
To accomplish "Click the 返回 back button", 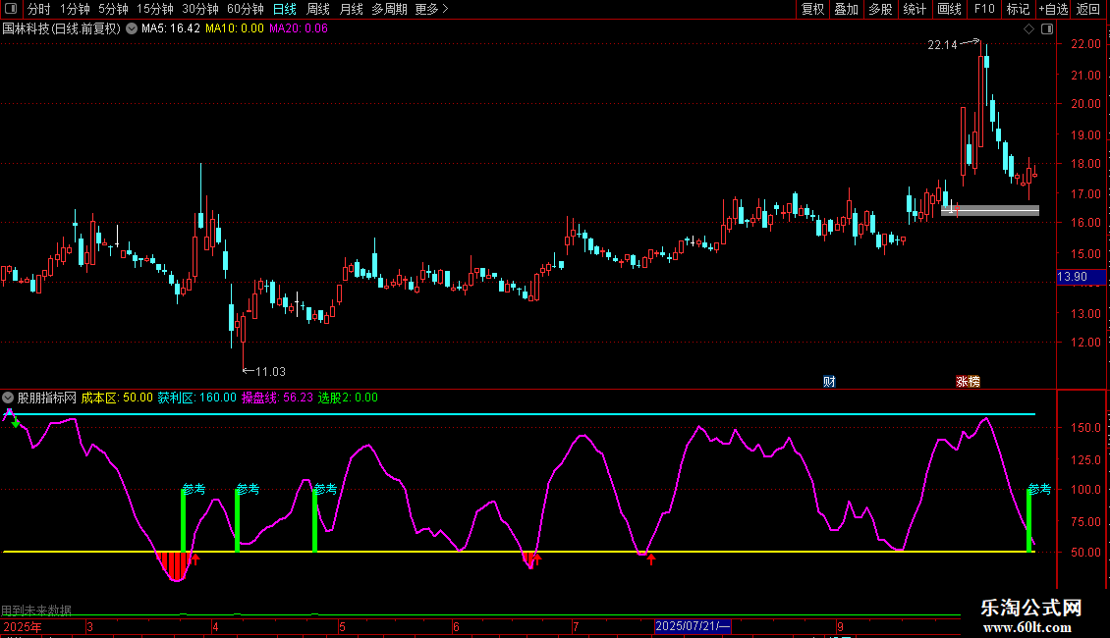I will [x=1088, y=10].
